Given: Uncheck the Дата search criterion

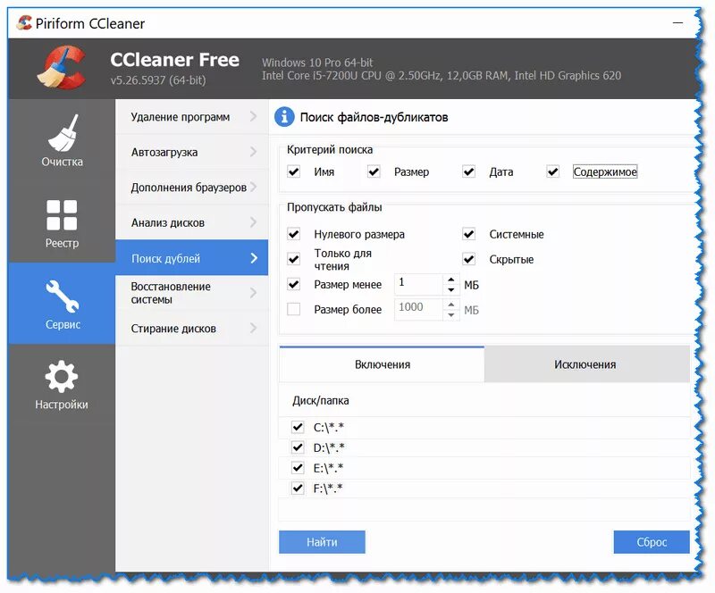Looking at the screenshot, I should pyautogui.click(x=468, y=171).
